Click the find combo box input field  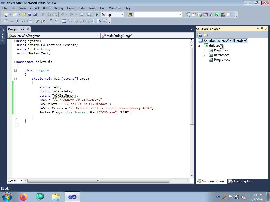click(x=157, y=15)
